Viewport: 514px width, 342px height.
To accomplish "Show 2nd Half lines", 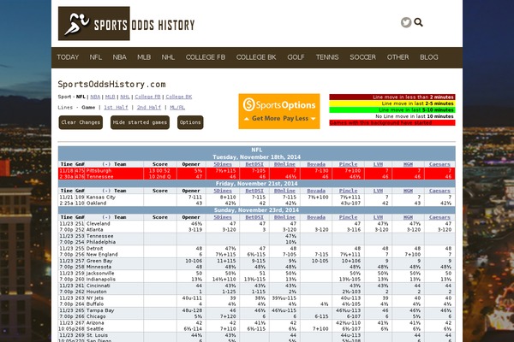I will coord(149,108).
